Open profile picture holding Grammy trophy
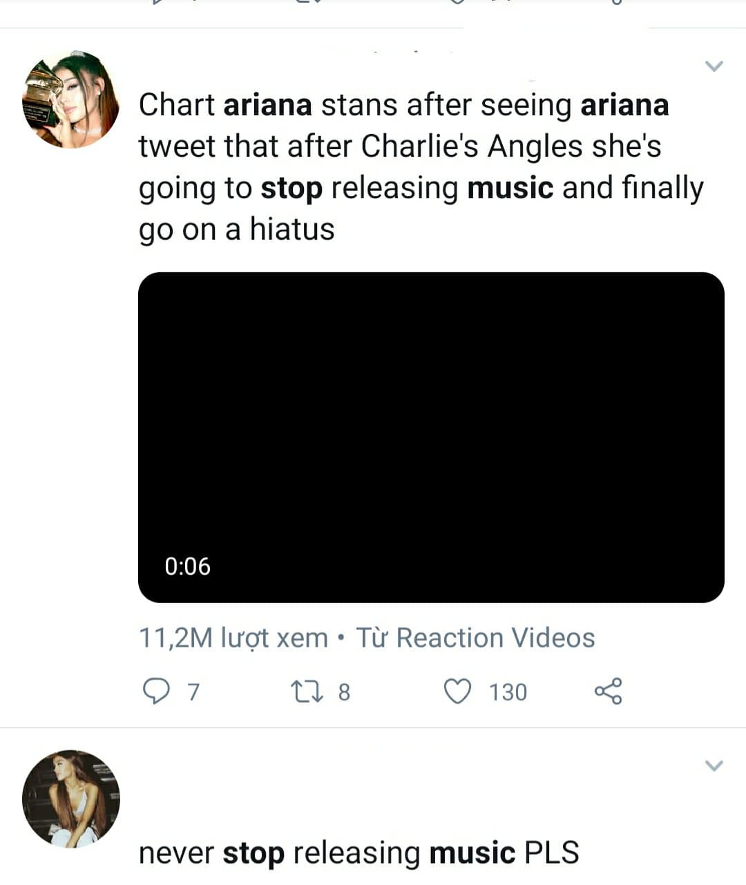The image size is (746, 885). 70,99
